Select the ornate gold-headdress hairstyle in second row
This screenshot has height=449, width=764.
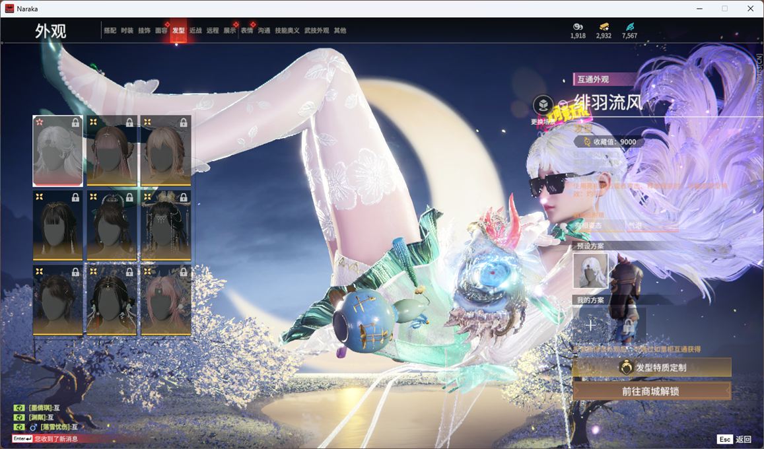click(166, 225)
